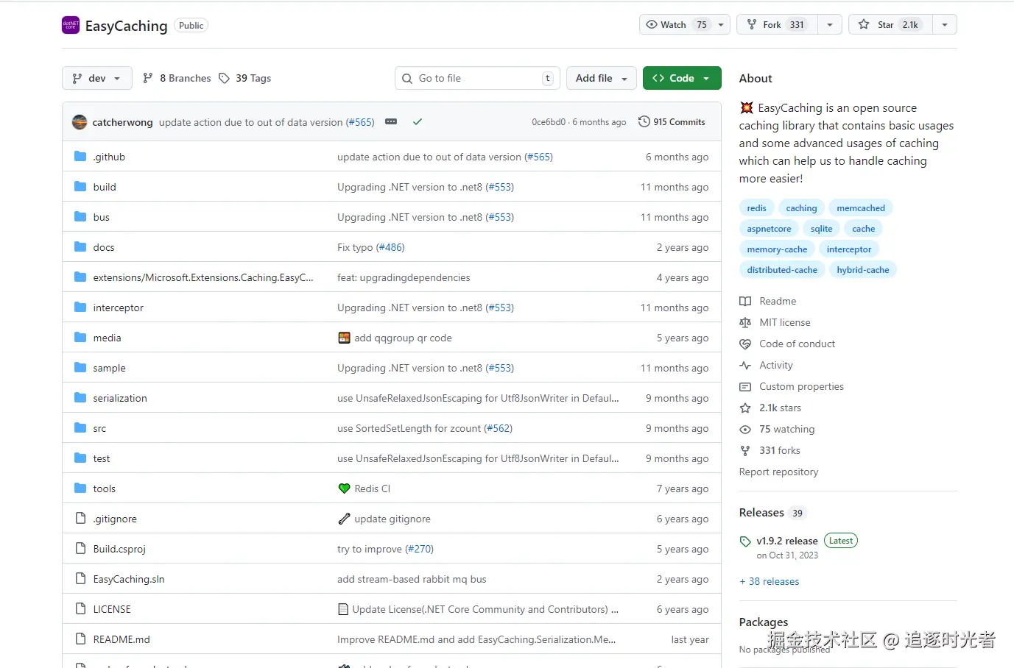This screenshot has height=668, width=1014.
Task: Click the Go to file search field
Action: point(478,78)
